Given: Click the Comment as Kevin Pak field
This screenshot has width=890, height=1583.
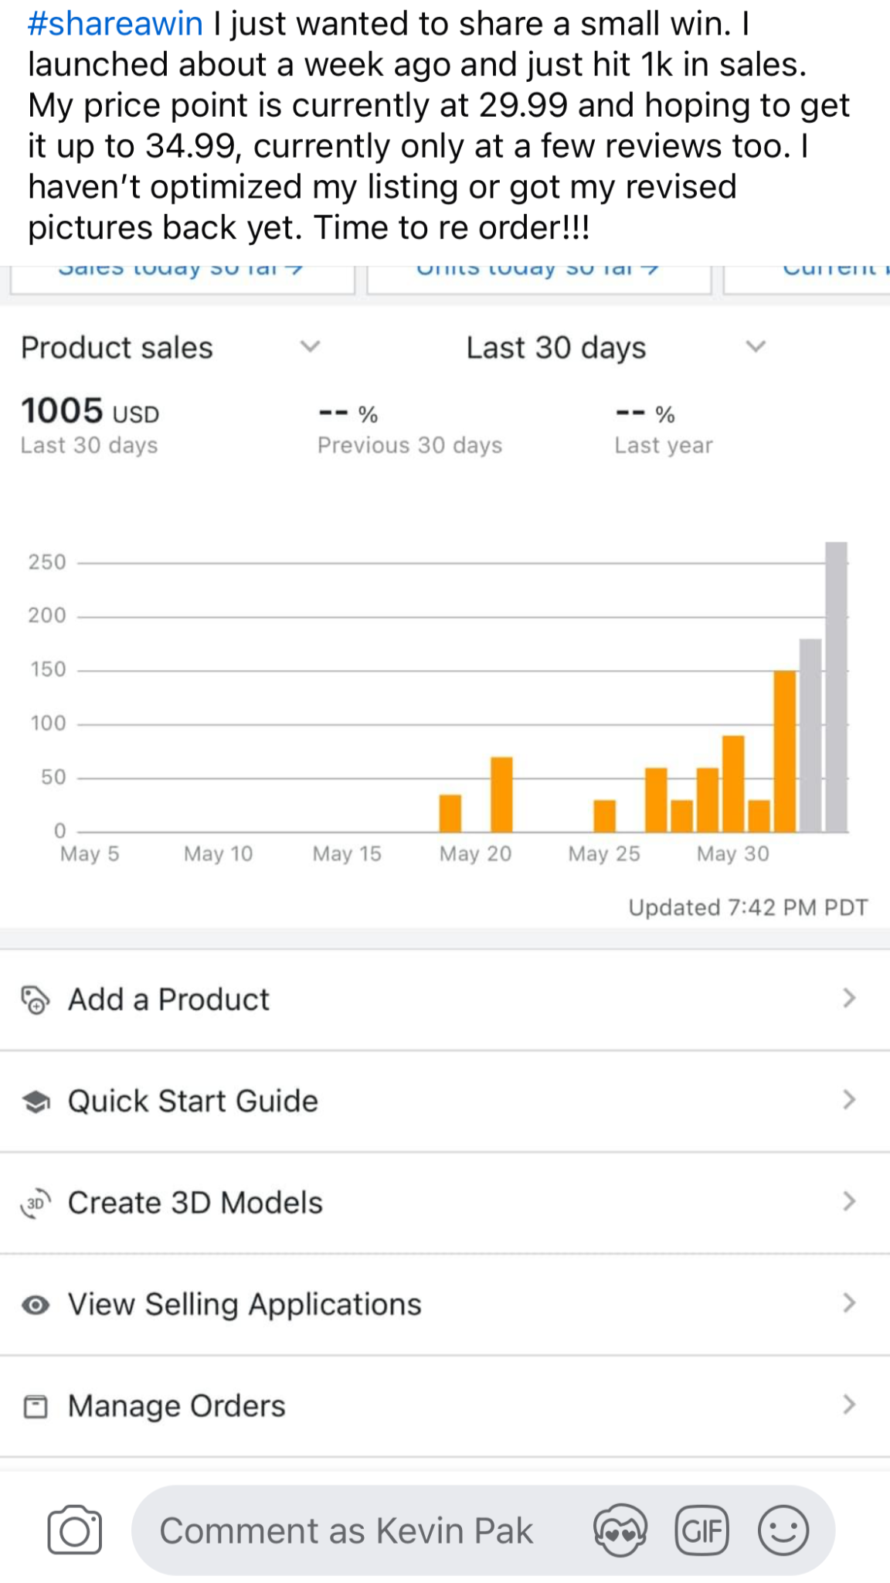Looking at the screenshot, I should click(x=346, y=1531).
